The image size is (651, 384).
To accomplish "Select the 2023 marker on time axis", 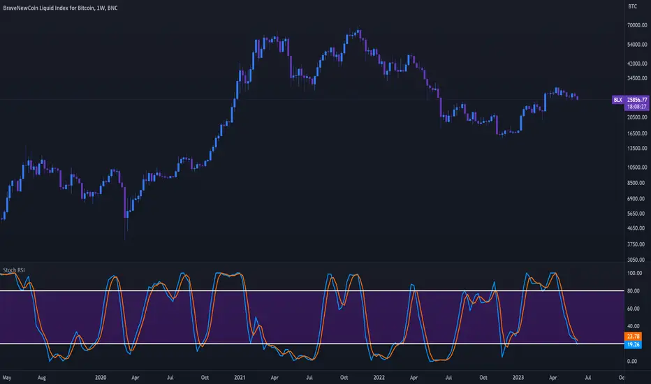I will (518, 377).
